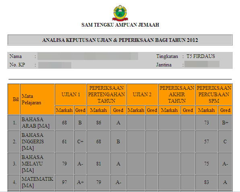
Task: Click Matematik Ujian 1 mark 97
Action: (64, 182)
